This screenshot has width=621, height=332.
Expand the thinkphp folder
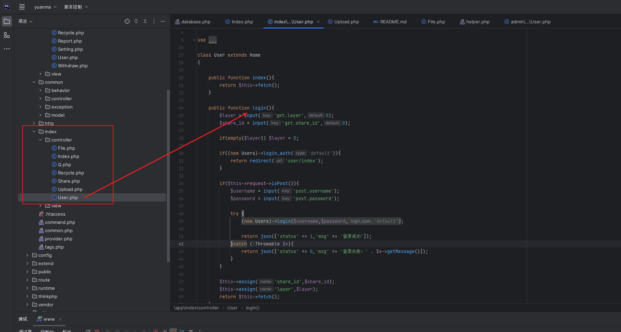(27, 296)
